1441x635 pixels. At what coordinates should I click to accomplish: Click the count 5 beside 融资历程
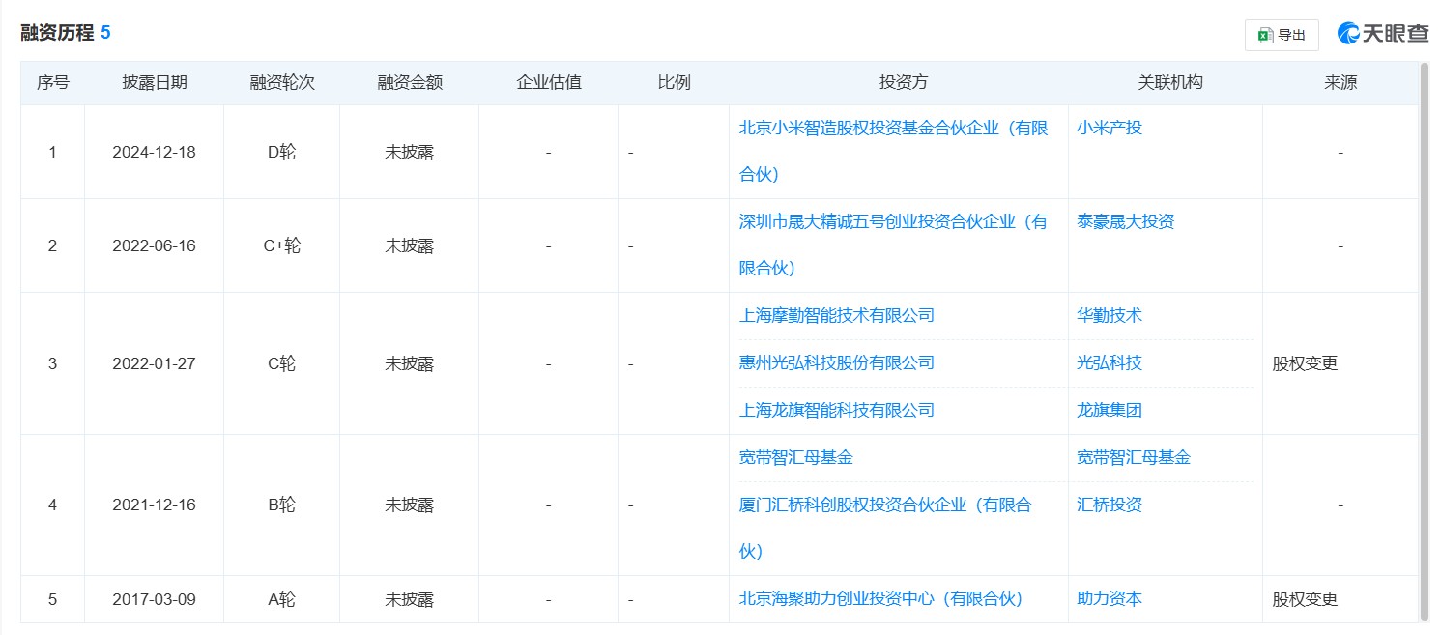105,33
